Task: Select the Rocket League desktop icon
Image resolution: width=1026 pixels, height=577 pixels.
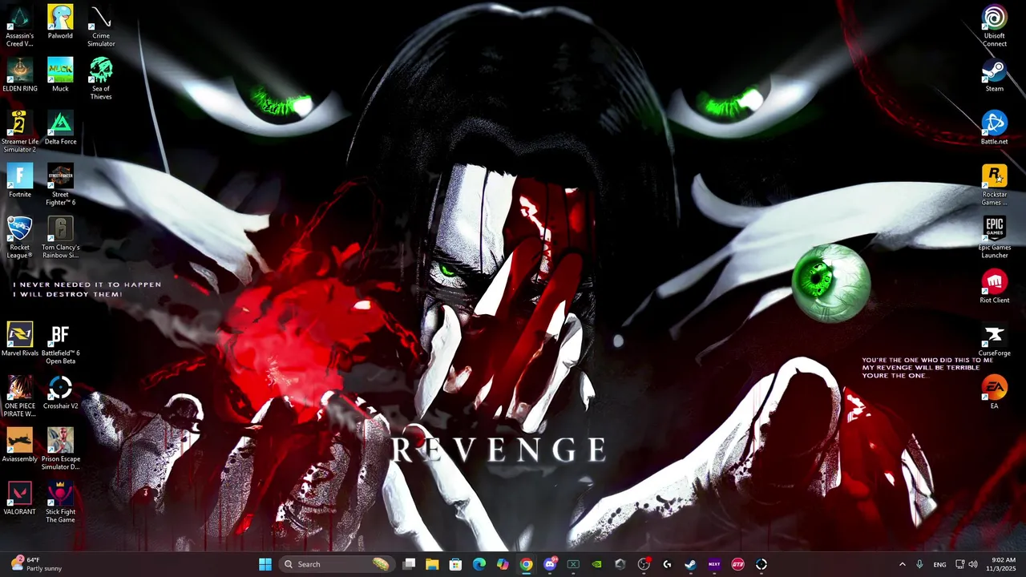Action: (20, 237)
